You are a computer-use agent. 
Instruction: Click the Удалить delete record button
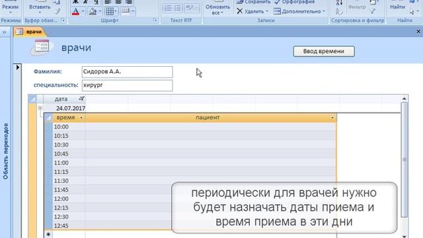pyautogui.click(x=252, y=11)
